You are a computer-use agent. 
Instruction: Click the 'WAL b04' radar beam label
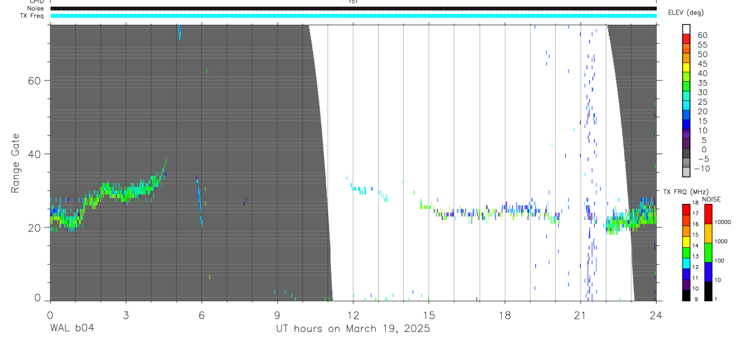click(72, 328)
